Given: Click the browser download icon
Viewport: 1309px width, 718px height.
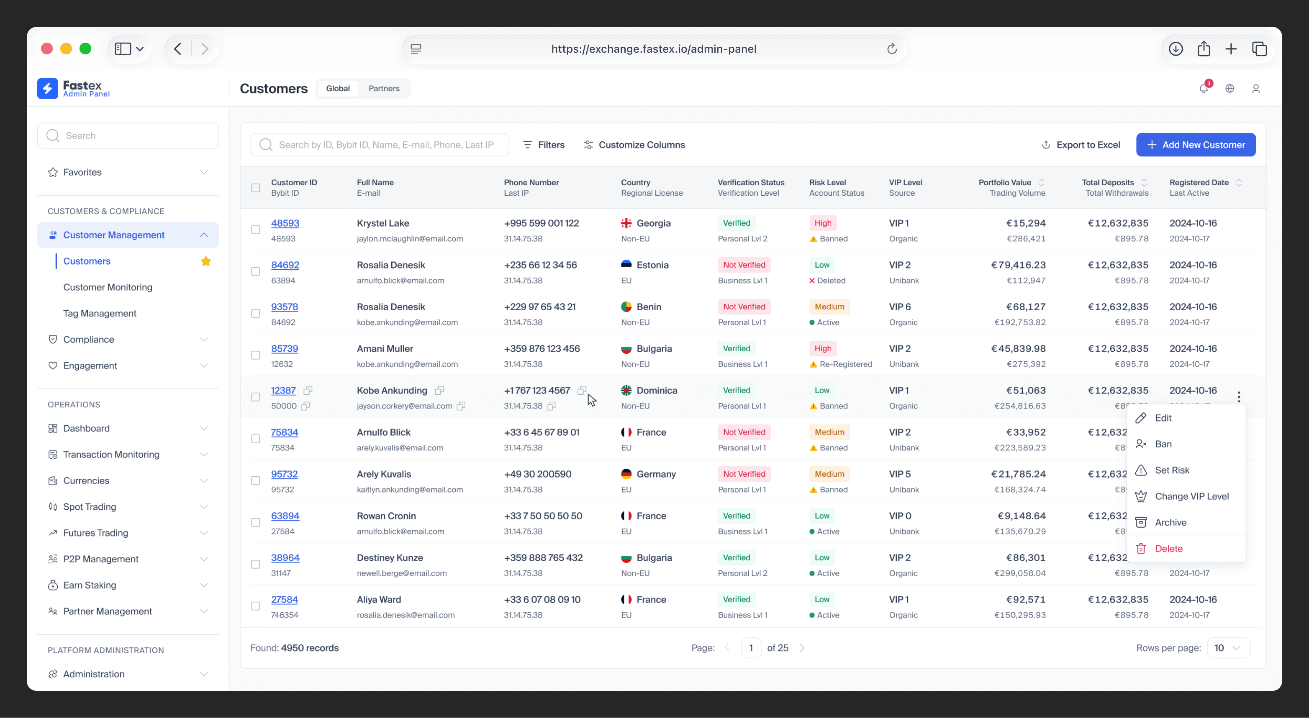Looking at the screenshot, I should point(1176,49).
